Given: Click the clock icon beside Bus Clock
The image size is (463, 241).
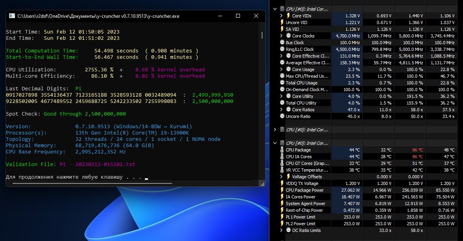Looking at the screenshot, I should point(282,43).
